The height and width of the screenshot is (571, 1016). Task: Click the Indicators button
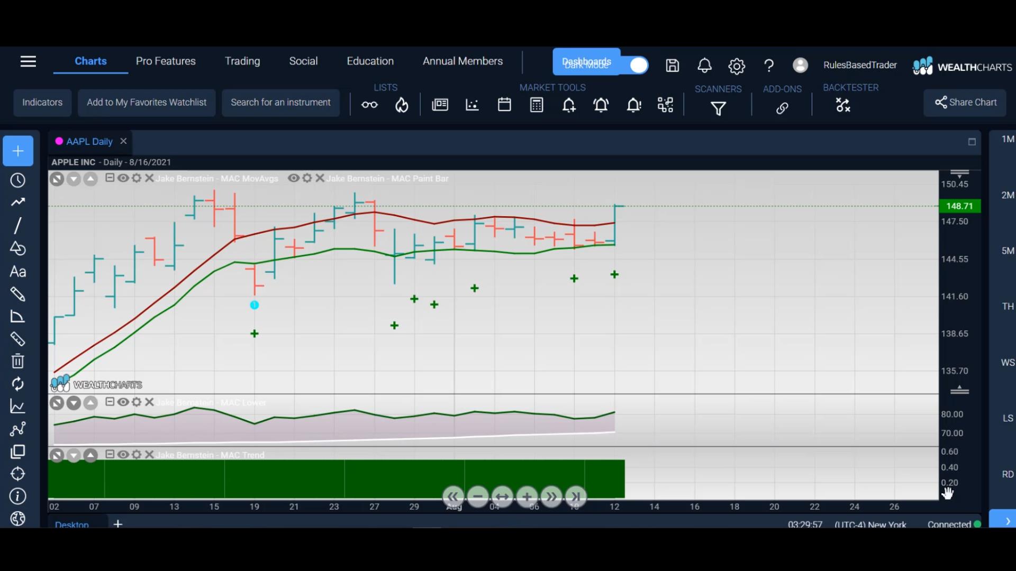(42, 103)
